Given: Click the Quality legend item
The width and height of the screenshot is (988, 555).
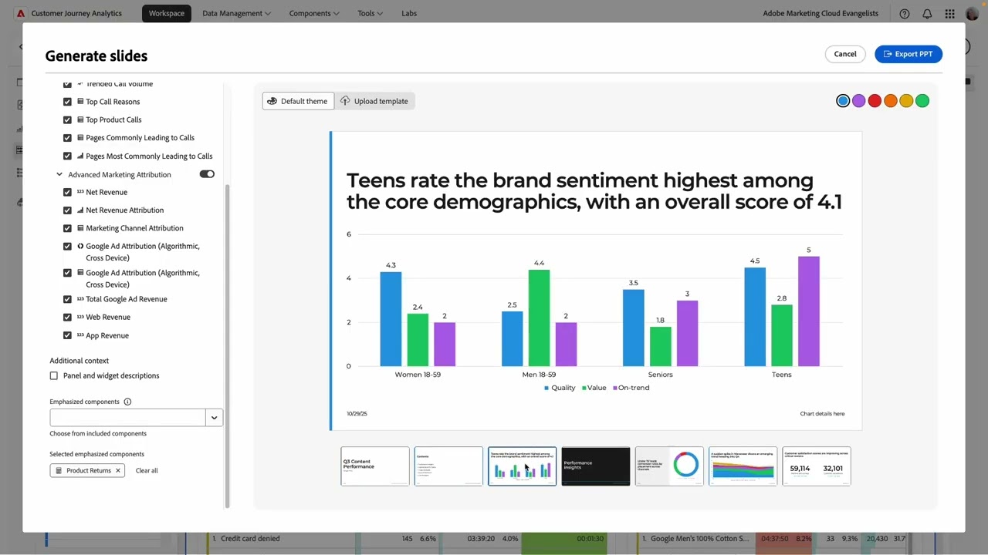Looking at the screenshot, I should pos(560,388).
